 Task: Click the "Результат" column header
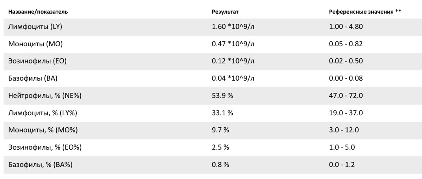tap(225, 12)
